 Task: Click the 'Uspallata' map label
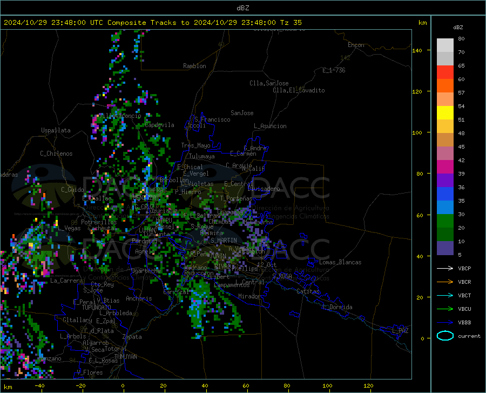[x=56, y=130]
